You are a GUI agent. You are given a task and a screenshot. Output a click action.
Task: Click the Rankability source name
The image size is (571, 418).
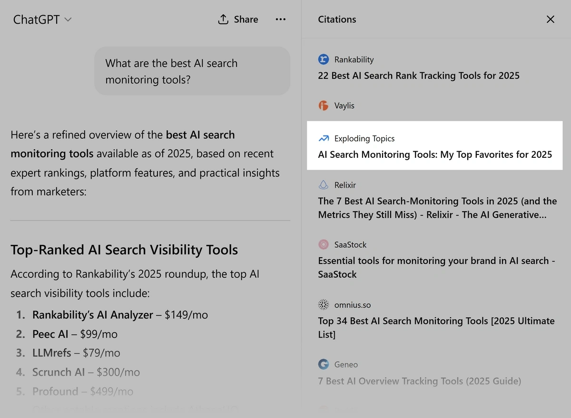click(x=354, y=59)
